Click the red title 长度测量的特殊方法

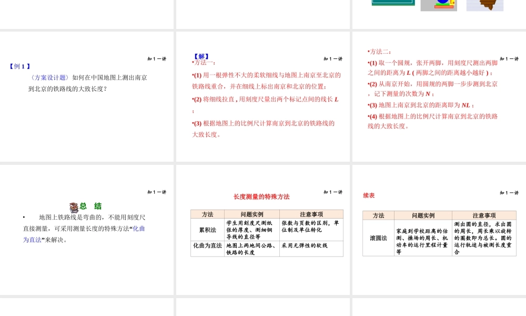point(261,197)
